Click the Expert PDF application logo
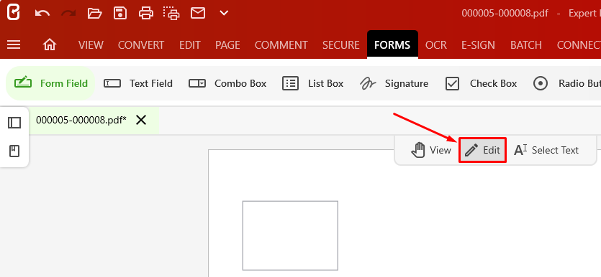Screen dimensions: 601x277 coord(14,13)
